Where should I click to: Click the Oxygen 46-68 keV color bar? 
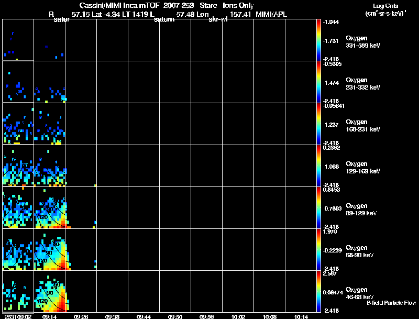tap(318, 291)
